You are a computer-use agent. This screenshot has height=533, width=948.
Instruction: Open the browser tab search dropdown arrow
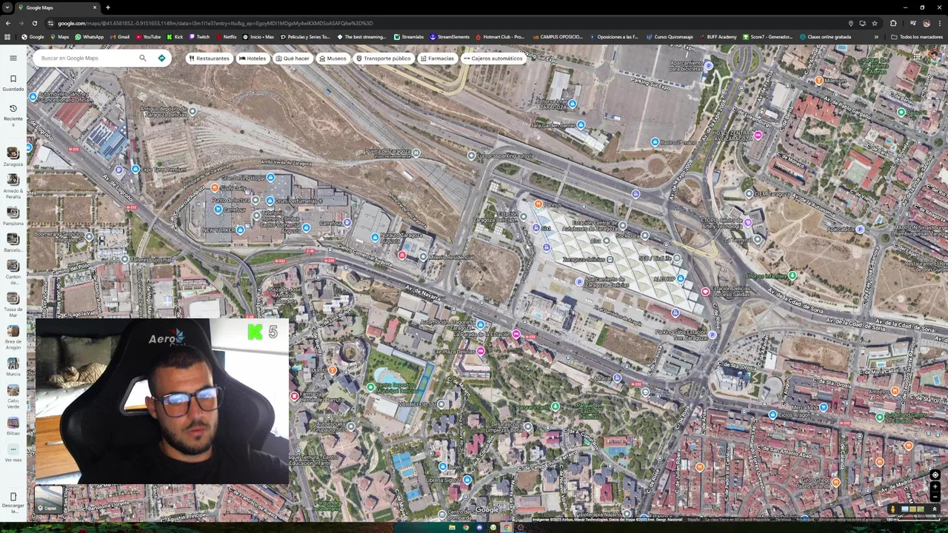[x=7, y=7]
